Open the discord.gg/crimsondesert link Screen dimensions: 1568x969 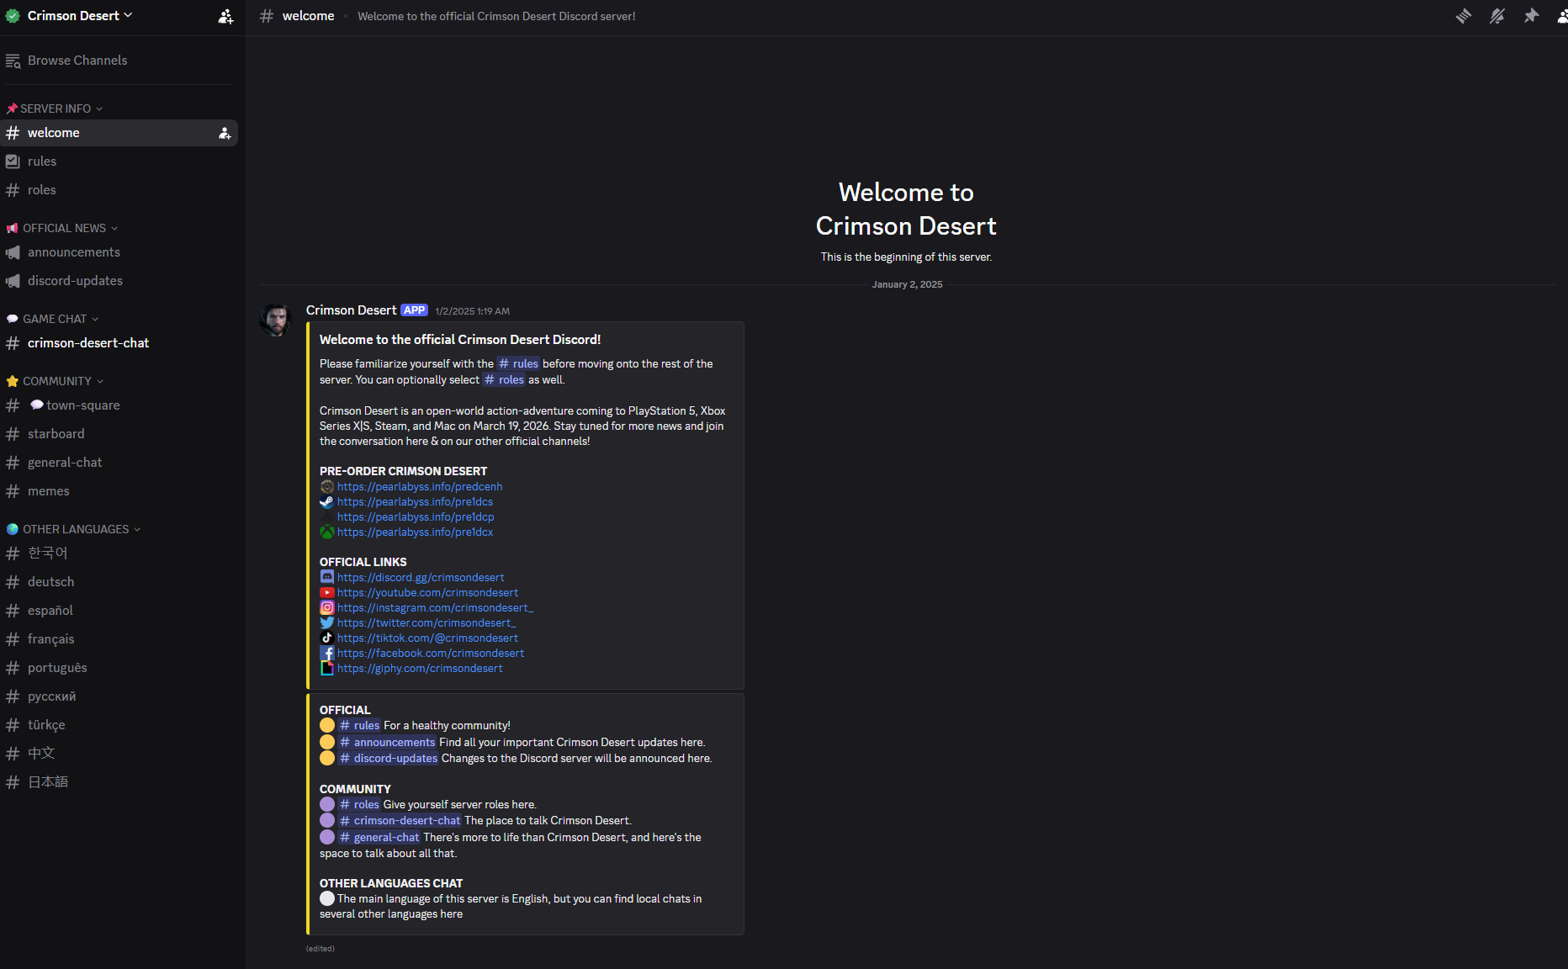(421, 578)
